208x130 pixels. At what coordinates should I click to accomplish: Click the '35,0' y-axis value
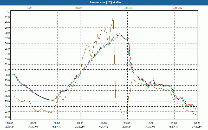point(8,49)
